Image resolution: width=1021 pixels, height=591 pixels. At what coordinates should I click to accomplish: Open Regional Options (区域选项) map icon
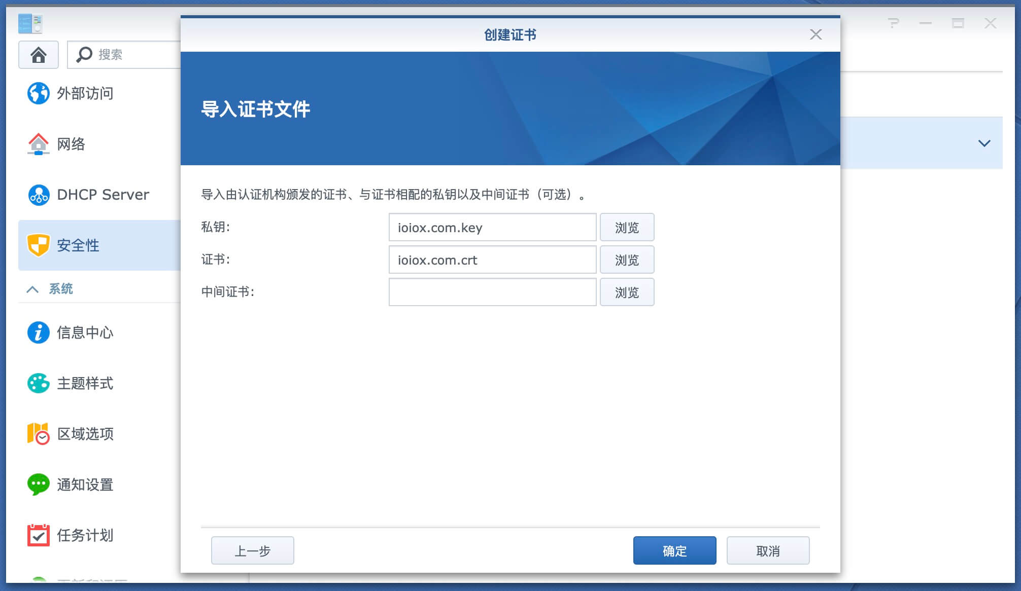38,434
